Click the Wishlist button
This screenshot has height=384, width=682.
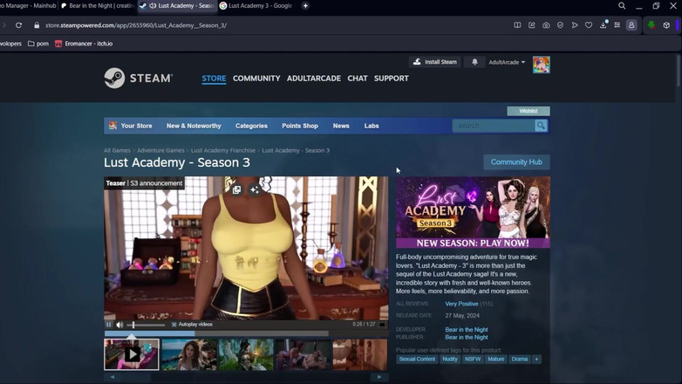(528, 111)
